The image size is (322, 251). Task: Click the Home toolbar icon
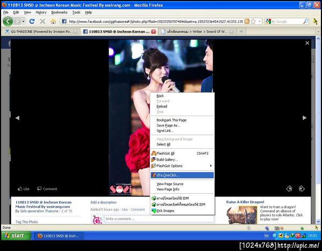(x=53, y=21)
